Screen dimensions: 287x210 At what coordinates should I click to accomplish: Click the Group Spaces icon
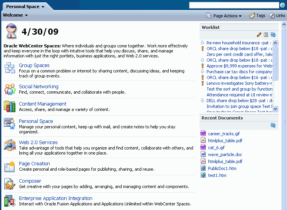click(x=10, y=68)
